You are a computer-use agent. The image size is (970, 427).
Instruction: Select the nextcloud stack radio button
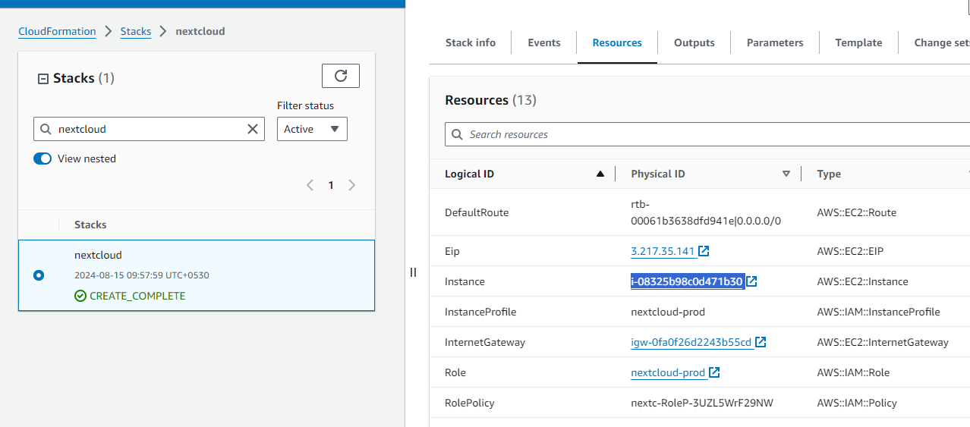point(39,275)
